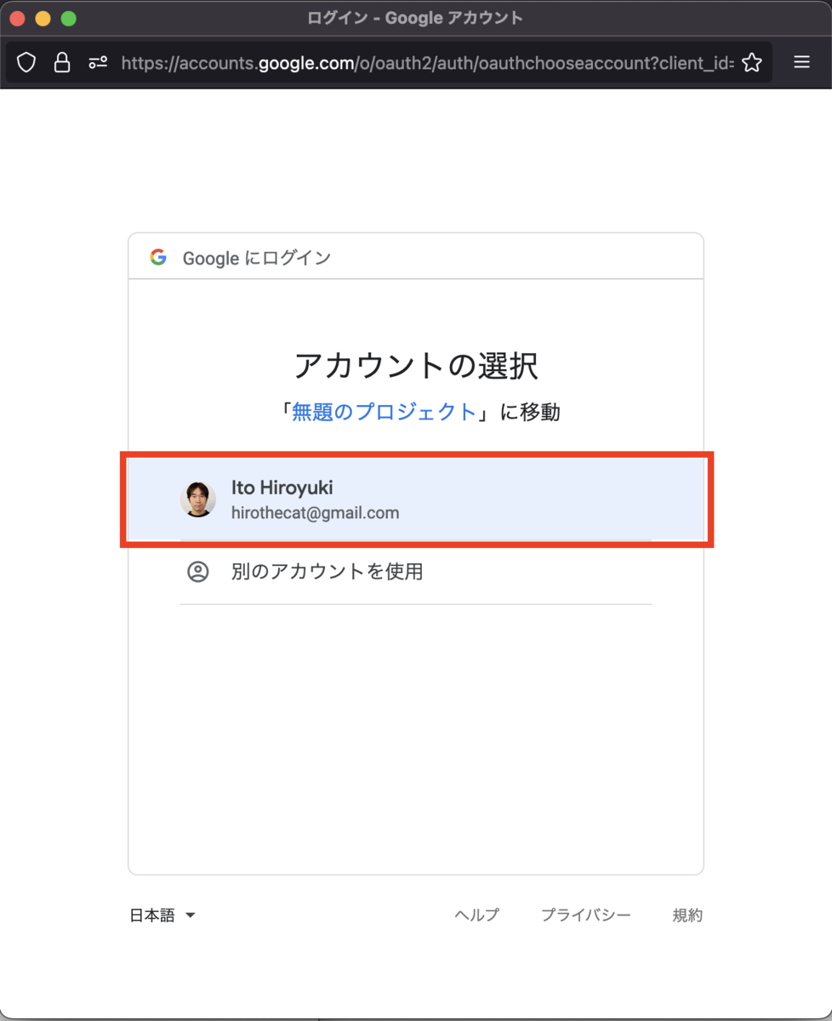Viewport: 832px width, 1021px height.
Task: Click the 規約 terms link
Action: (687, 915)
